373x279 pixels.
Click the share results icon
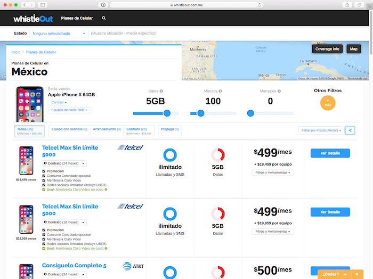pos(350,130)
